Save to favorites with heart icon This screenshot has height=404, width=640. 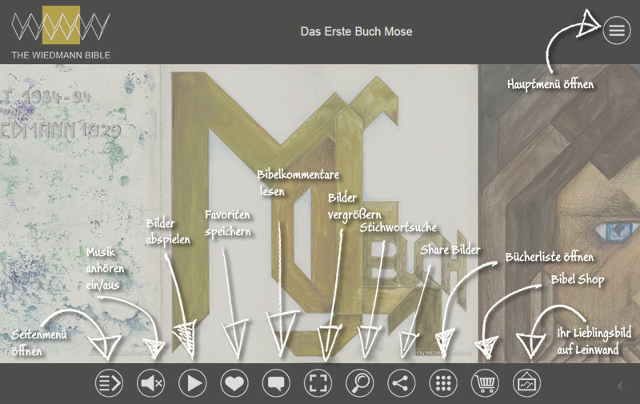(x=234, y=383)
